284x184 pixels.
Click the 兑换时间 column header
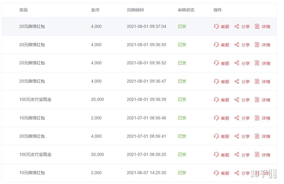(135, 10)
